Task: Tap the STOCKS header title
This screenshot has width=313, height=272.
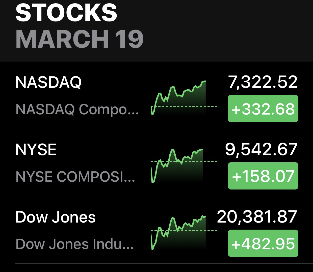Action: point(66,13)
